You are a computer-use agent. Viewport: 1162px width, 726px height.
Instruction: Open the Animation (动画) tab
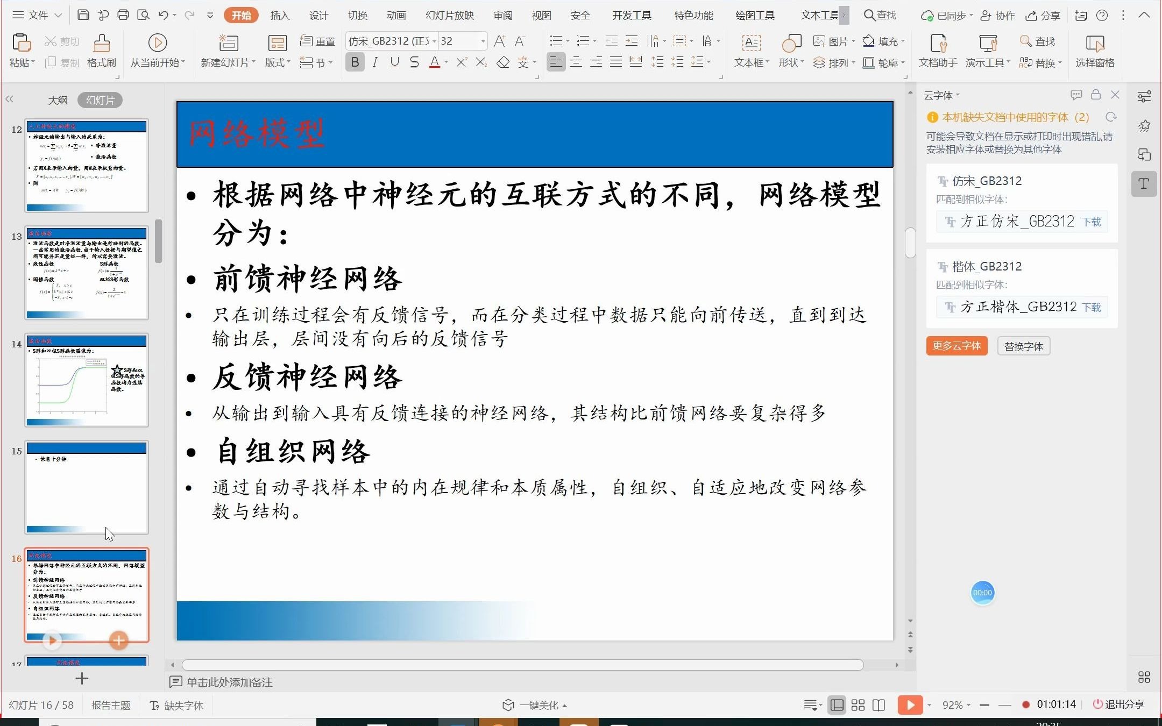coord(396,15)
